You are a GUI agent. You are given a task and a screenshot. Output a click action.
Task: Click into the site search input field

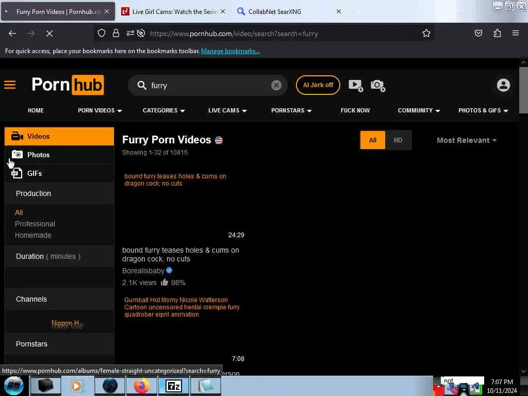point(209,85)
